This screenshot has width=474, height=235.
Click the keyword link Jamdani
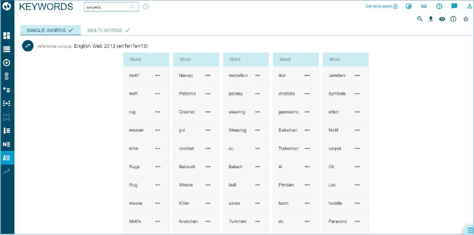tap(337, 76)
